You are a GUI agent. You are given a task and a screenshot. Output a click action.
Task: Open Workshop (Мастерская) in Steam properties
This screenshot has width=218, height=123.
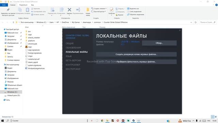click(x=73, y=69)
